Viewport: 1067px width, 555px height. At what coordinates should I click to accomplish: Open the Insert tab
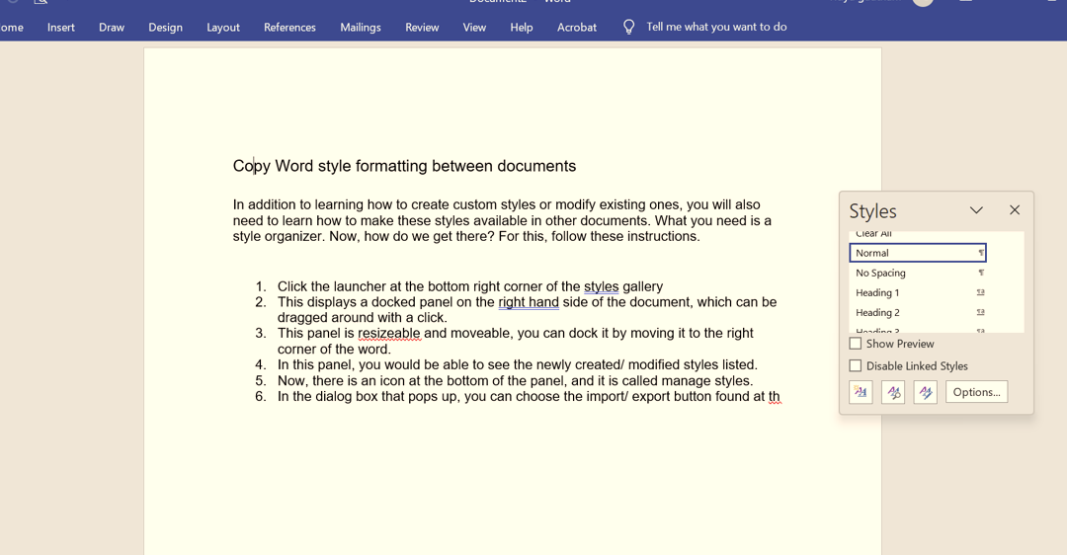click(x=60, y=28)
